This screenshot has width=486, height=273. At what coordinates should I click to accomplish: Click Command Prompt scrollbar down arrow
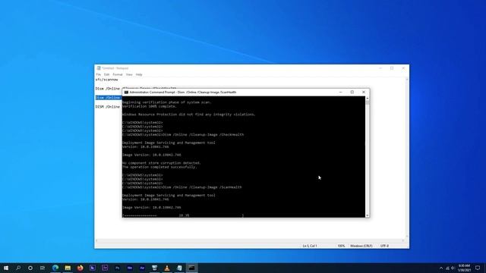[x=368, y=215]
